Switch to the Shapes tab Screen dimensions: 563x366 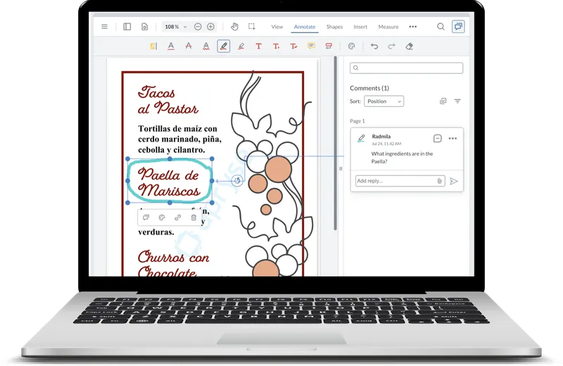tap(334, 27)
